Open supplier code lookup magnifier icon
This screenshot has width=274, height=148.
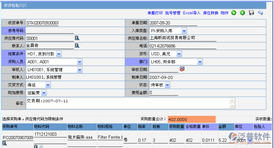click(77, 38)
